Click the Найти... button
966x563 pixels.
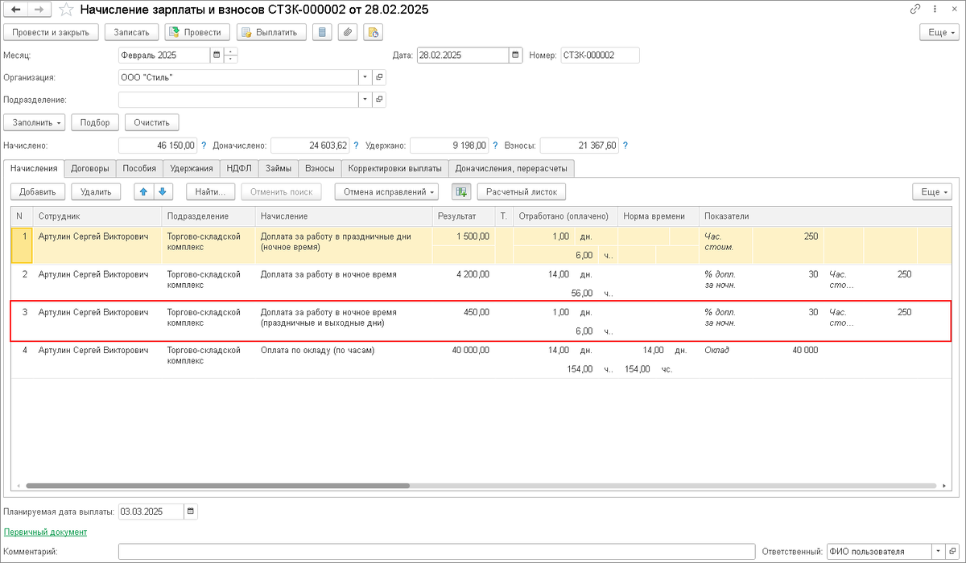tap(211, 192)
